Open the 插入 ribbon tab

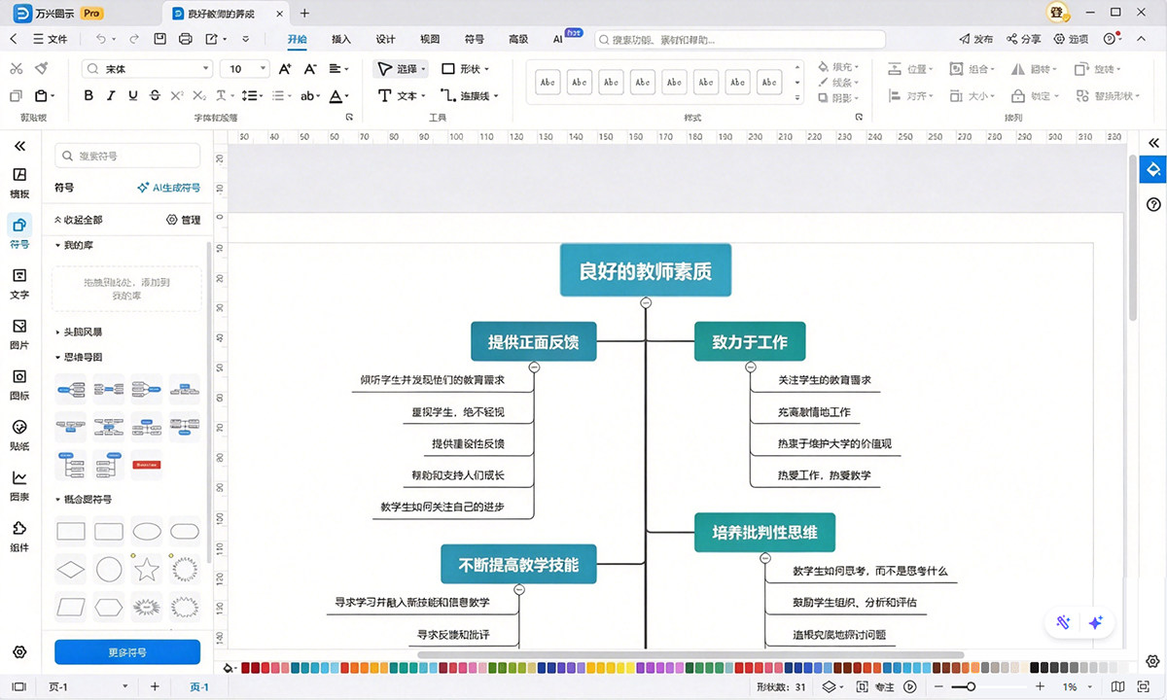coord(341,39)
